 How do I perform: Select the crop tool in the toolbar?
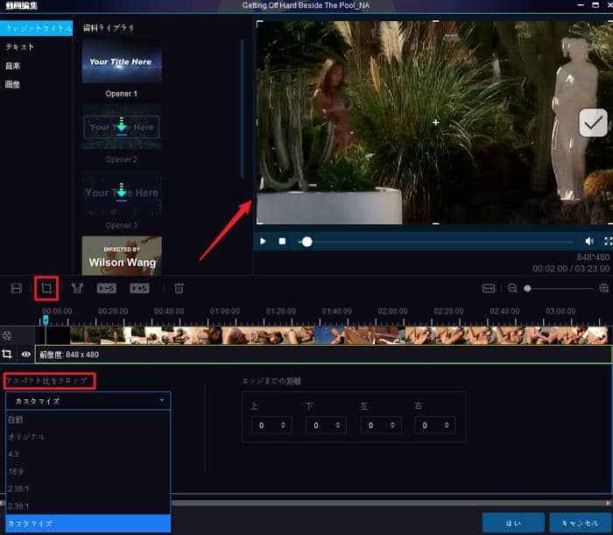click(x=46, y=287)
